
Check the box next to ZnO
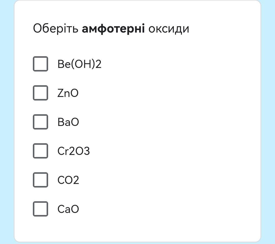pos(40,93)
